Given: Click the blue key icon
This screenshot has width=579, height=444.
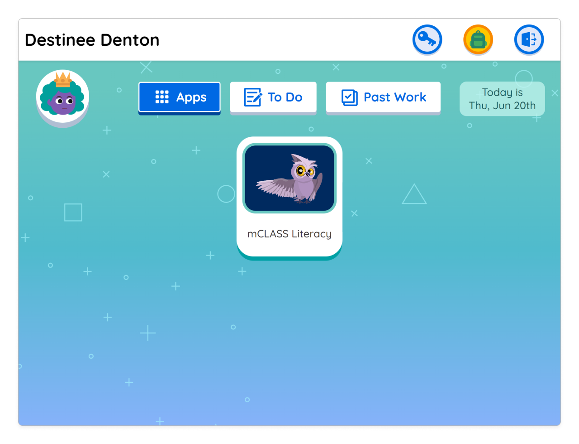Looking at the screenshot, I should pos(427,39).
